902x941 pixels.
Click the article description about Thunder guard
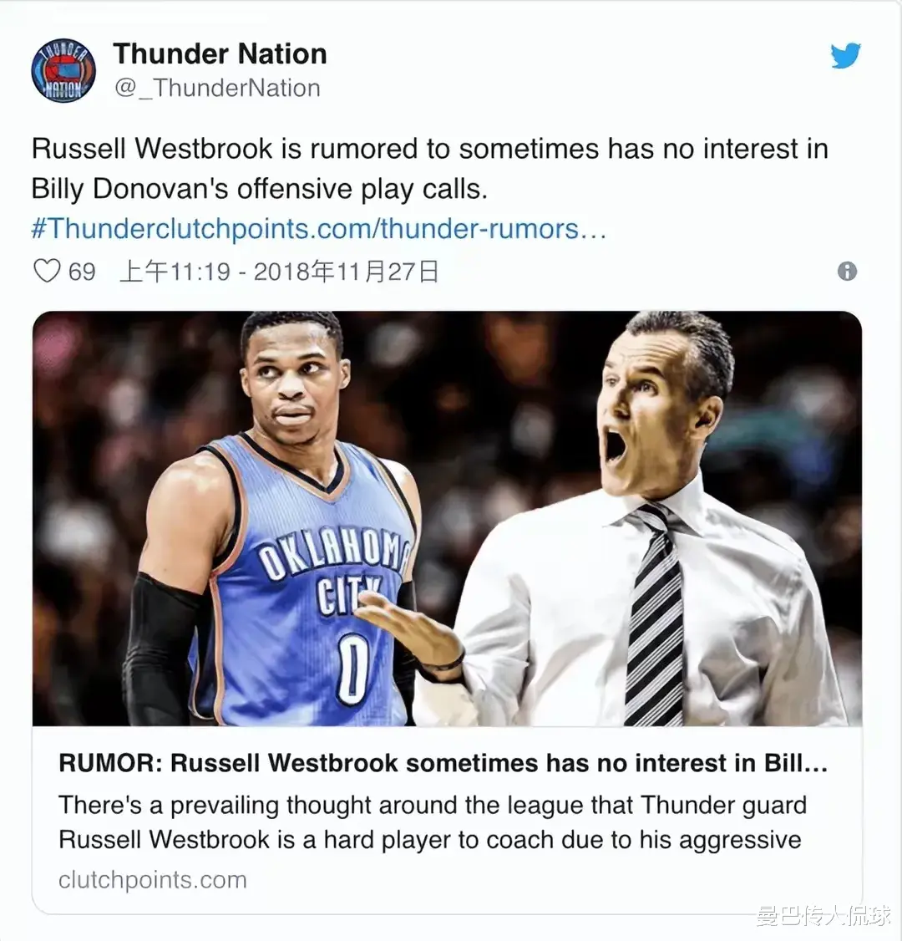point(432,822)
